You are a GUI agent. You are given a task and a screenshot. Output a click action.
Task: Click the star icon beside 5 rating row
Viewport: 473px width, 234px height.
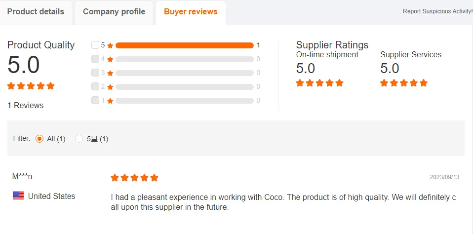[x=110, y=45]
